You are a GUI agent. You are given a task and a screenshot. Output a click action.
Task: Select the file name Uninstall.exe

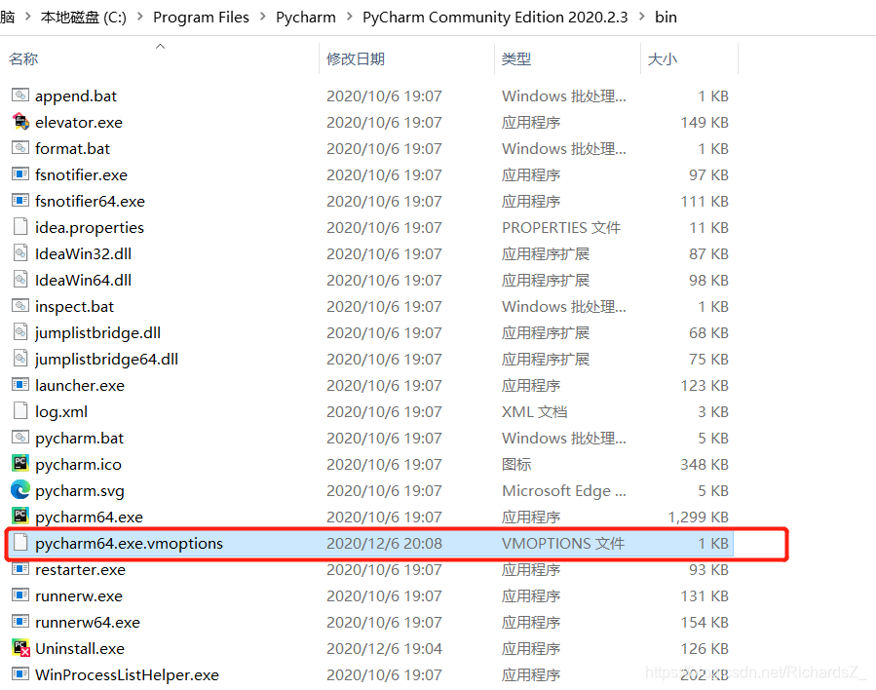coord(80,649)
